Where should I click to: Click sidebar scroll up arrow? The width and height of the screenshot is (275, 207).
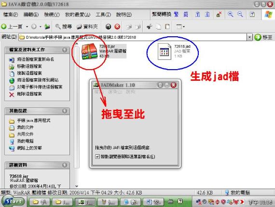(76, 44)
